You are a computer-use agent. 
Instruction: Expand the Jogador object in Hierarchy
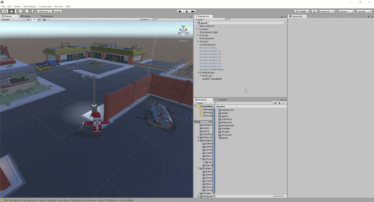coord(198,29)
